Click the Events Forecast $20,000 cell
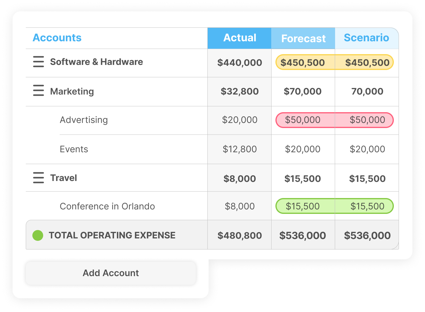Screen dimensions: 425x312 tap(303, 149)
